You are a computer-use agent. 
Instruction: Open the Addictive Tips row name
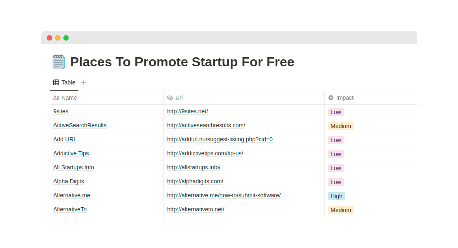71,154
